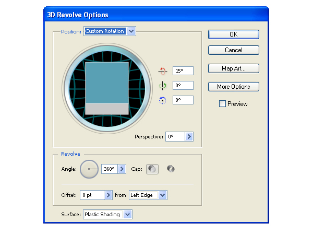
Task: Expand the Perspective slider arrow
Action: pos(189,137)
